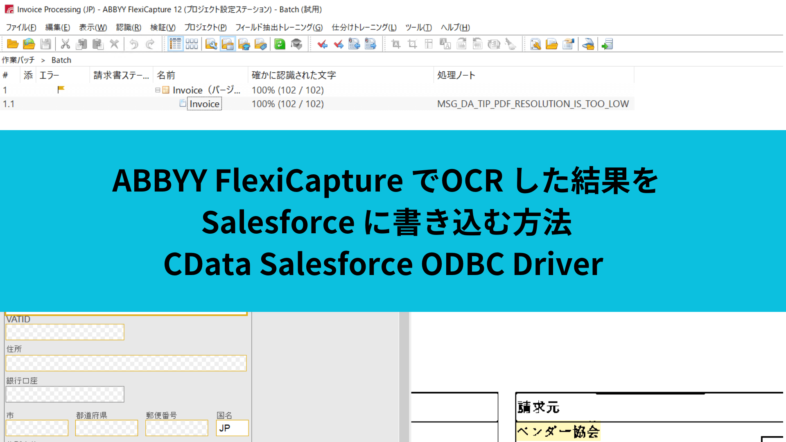Save the current batch

click(x=45, y=44)
